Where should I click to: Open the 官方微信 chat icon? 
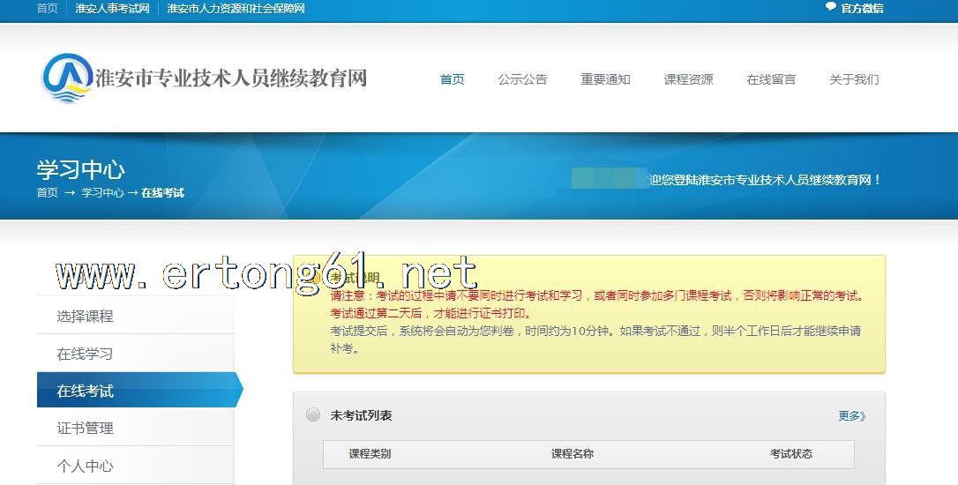(830, 8)
